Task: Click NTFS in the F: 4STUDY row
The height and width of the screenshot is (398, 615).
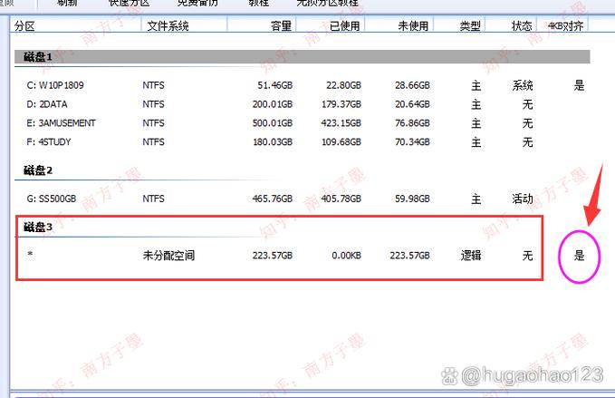Action: pyautogui.click(x=153, y=141)
